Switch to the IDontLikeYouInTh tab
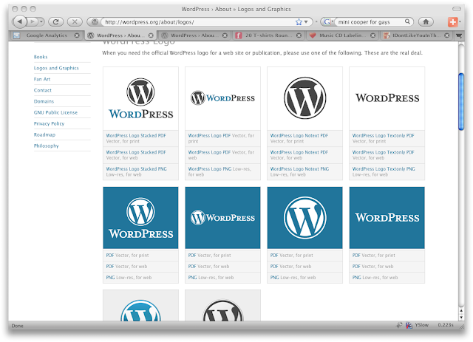Screen dimensions: 473x342 coord(415,35)
